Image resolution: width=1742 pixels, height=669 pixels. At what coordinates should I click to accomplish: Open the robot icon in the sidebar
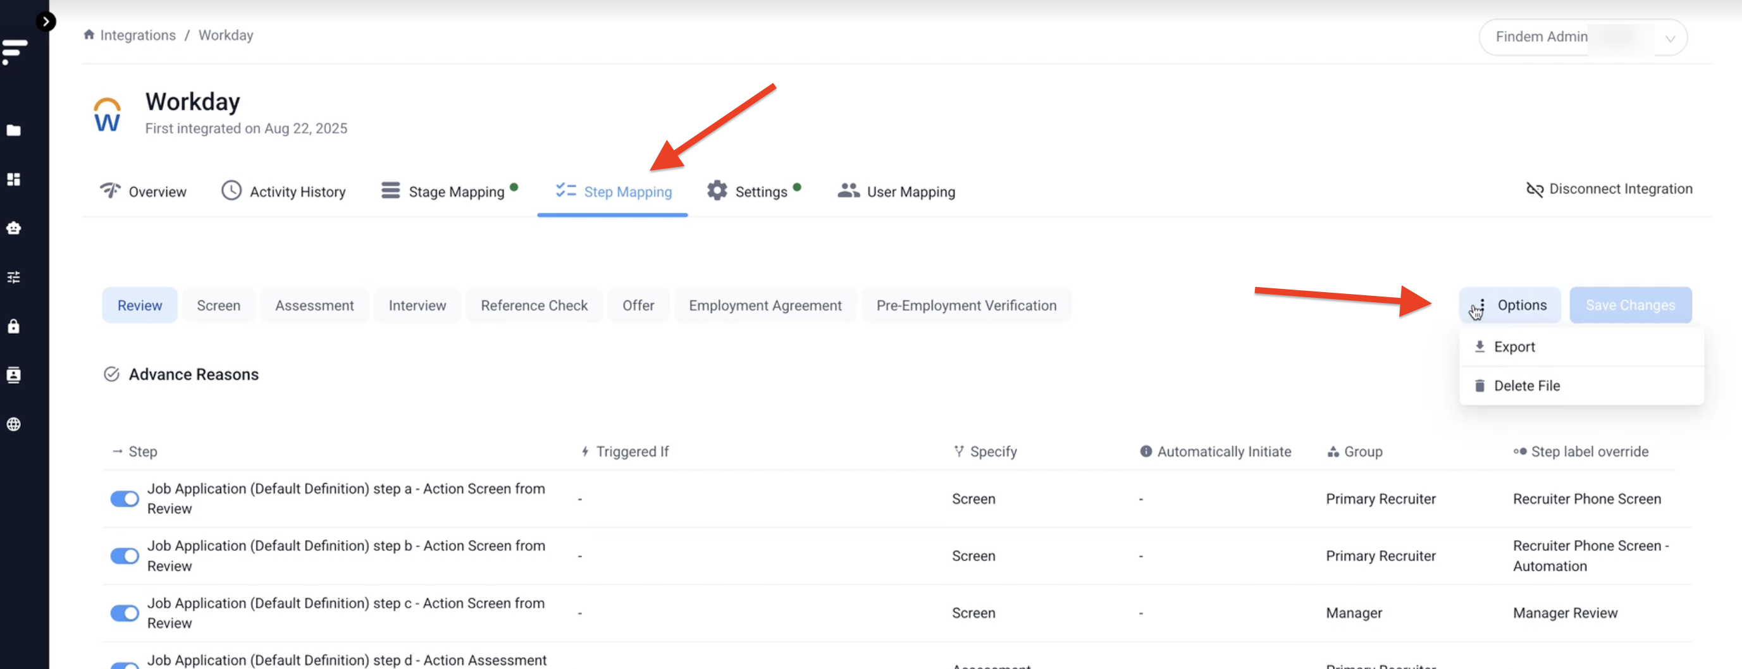[x=13, y=228]
